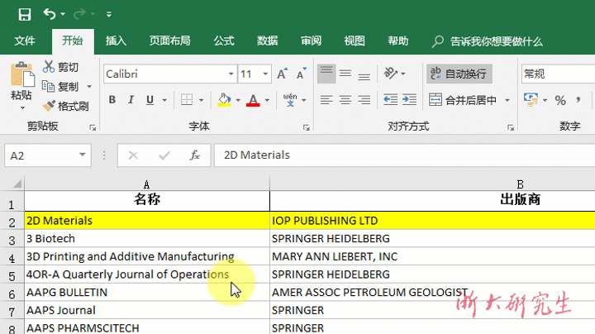
Task: Customize the quick access toolbar
Action: pos(109,14)
